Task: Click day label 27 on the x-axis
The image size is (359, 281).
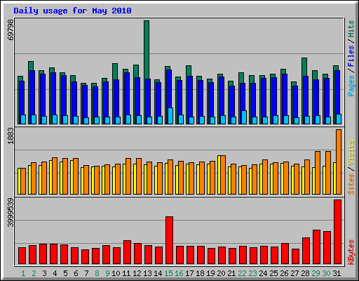Action: (x=294, y=273)
